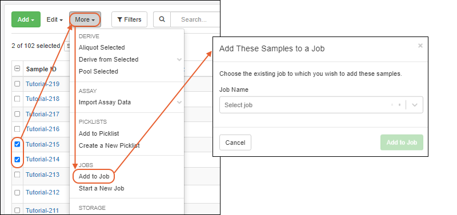Open the Edit dropdown menu

tap(55, 19)
